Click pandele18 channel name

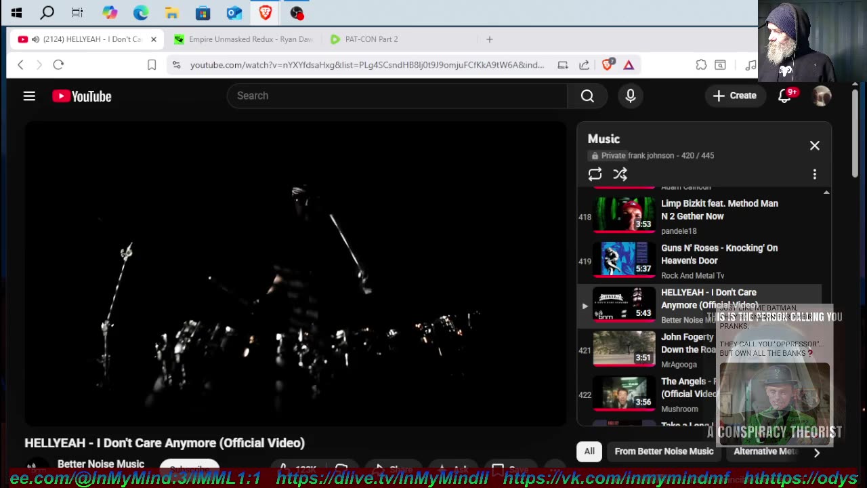click(679, 231)
